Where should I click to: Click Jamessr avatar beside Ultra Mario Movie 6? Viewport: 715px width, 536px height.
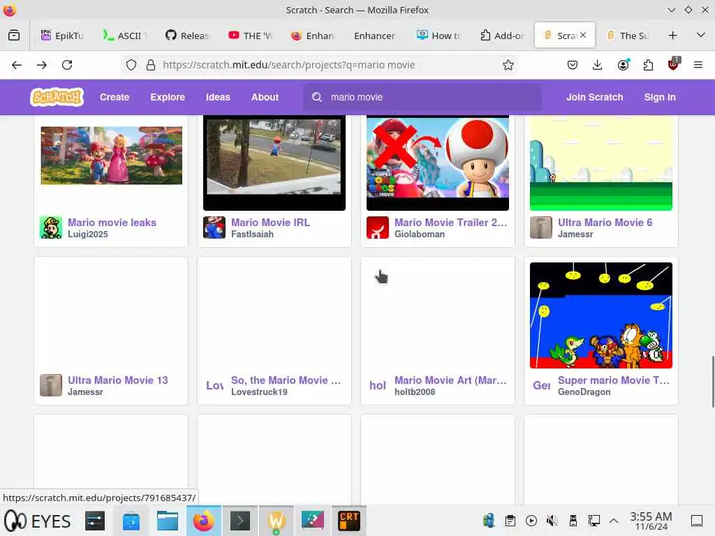click(x=541, y=228)
